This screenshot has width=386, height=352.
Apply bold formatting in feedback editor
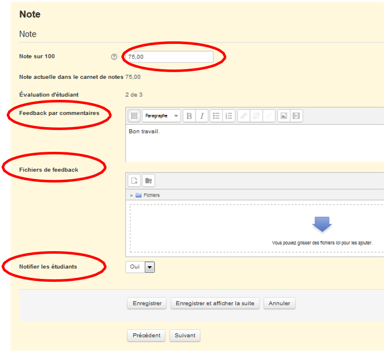coord(189,116)
